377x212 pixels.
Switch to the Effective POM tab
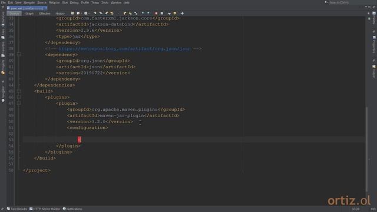(x=45, y=14)
